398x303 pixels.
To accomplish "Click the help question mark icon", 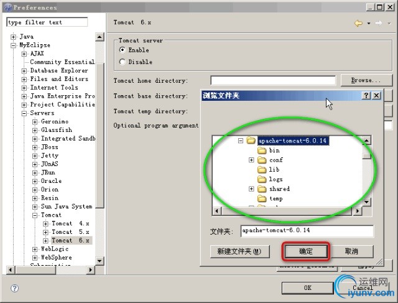I will tap(14, 288).
